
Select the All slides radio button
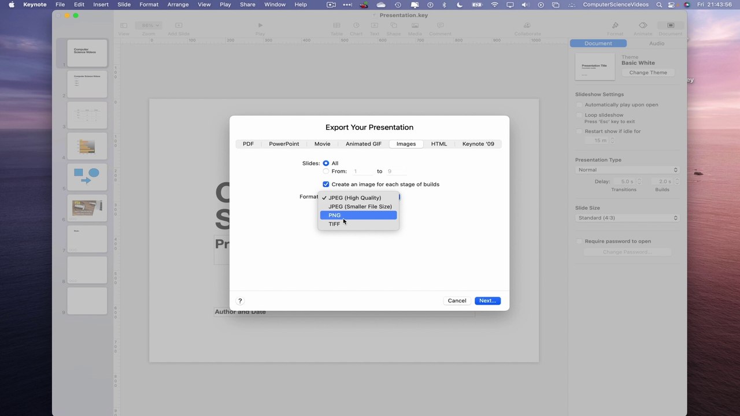[x=326, y=164]
